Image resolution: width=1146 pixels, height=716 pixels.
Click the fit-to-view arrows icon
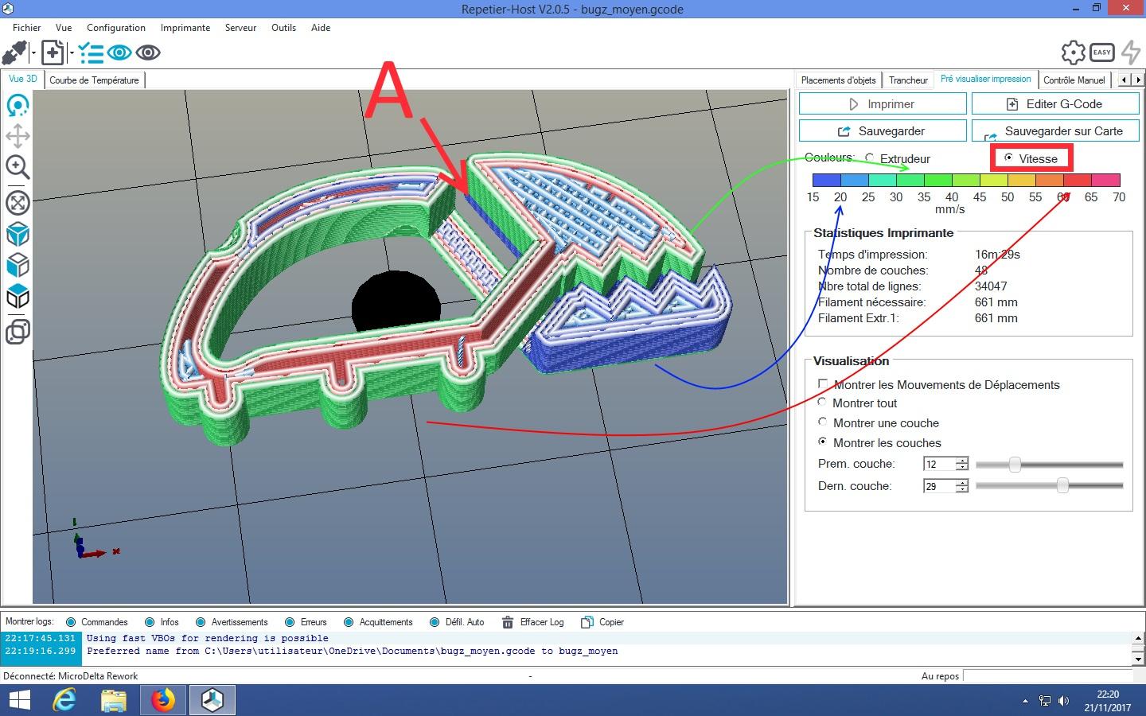(x=18, y=203)
